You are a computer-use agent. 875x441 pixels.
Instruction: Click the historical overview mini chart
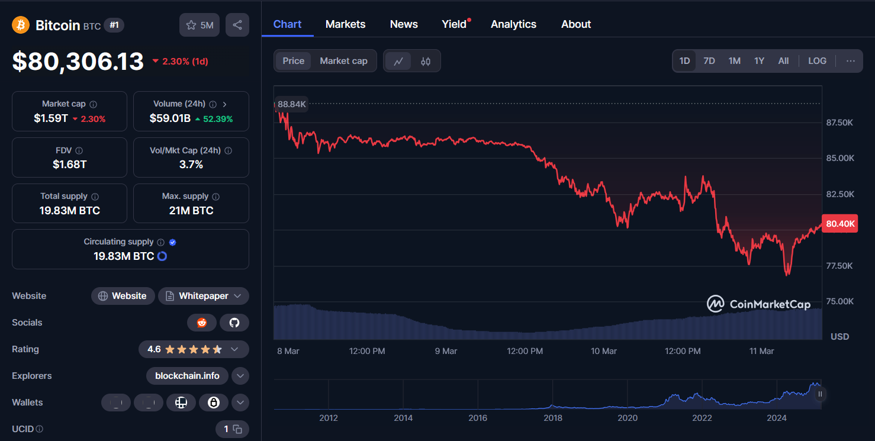pyautogui.click(x=548, y=394)
